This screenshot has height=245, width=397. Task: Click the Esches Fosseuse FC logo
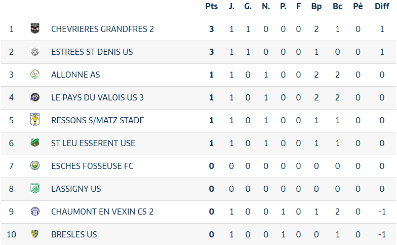35,166
